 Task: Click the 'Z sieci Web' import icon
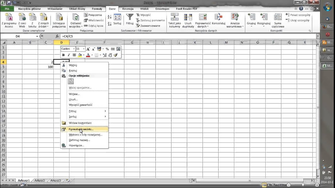(x=22, y=20)
